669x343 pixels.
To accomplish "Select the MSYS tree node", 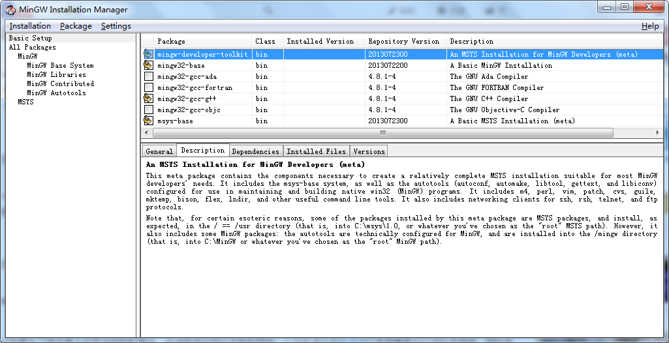I will click(25, 102).
